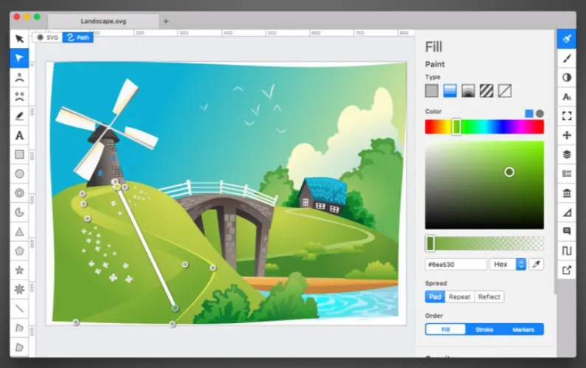
Task: Click gradient start handle near the windmill base
Action: point(117,187)
